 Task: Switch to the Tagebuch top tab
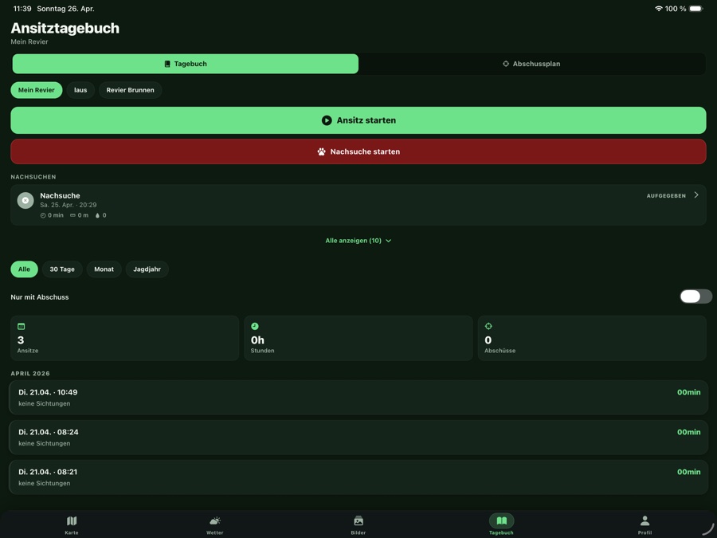click(x=185, y=64)
